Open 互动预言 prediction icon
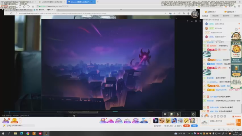This screenshot has height=136, width=242. pos(14,121)
